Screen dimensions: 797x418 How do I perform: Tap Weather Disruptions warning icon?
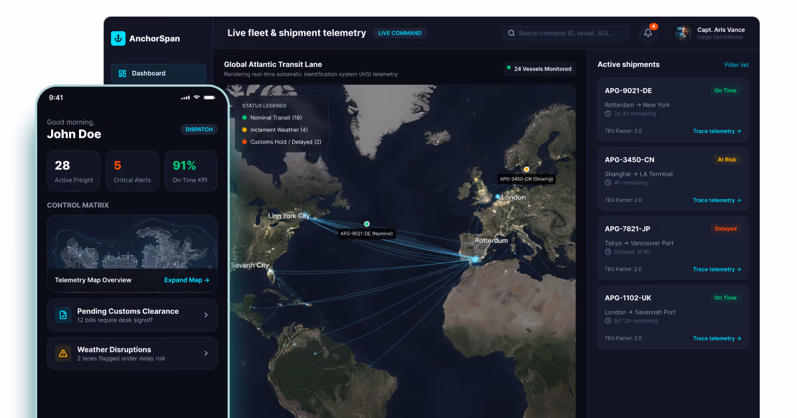pos(63,354)
